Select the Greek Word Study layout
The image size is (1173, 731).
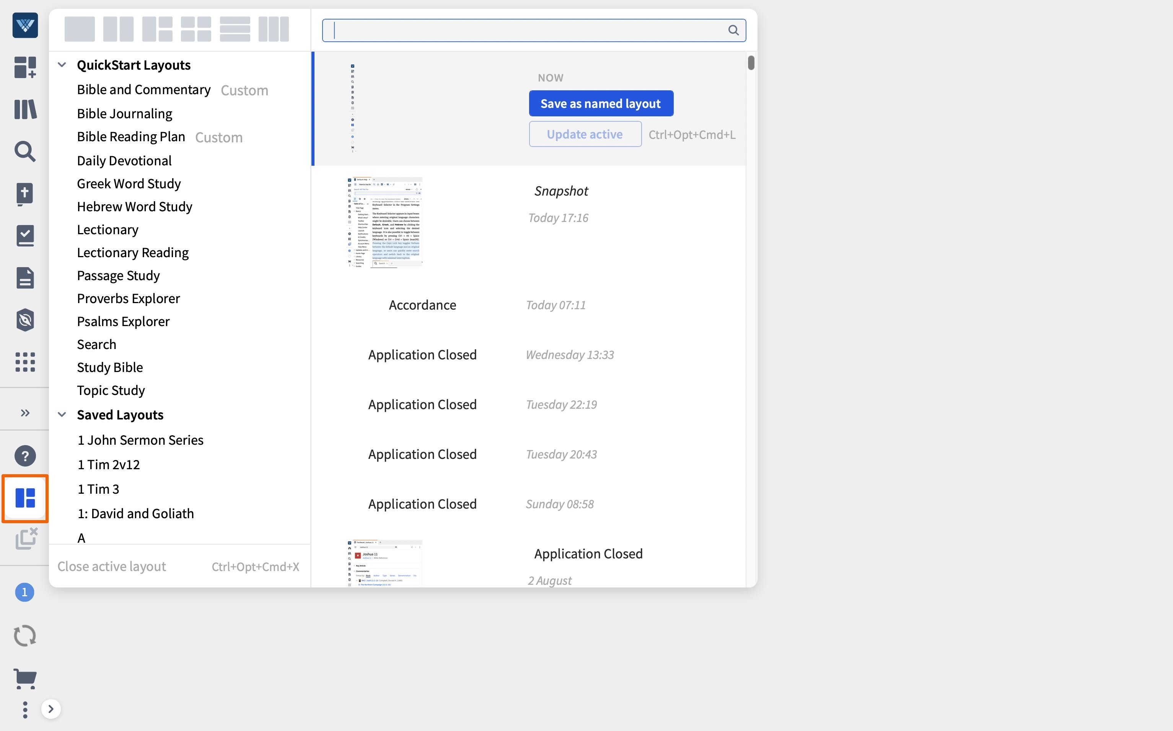coord(129,183)
